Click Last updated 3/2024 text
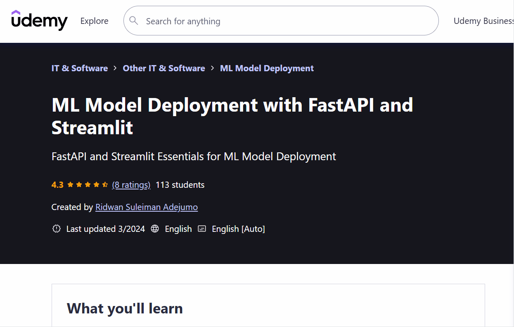The width and height of the screenshot is (514, 327). (x=106, y=229)
